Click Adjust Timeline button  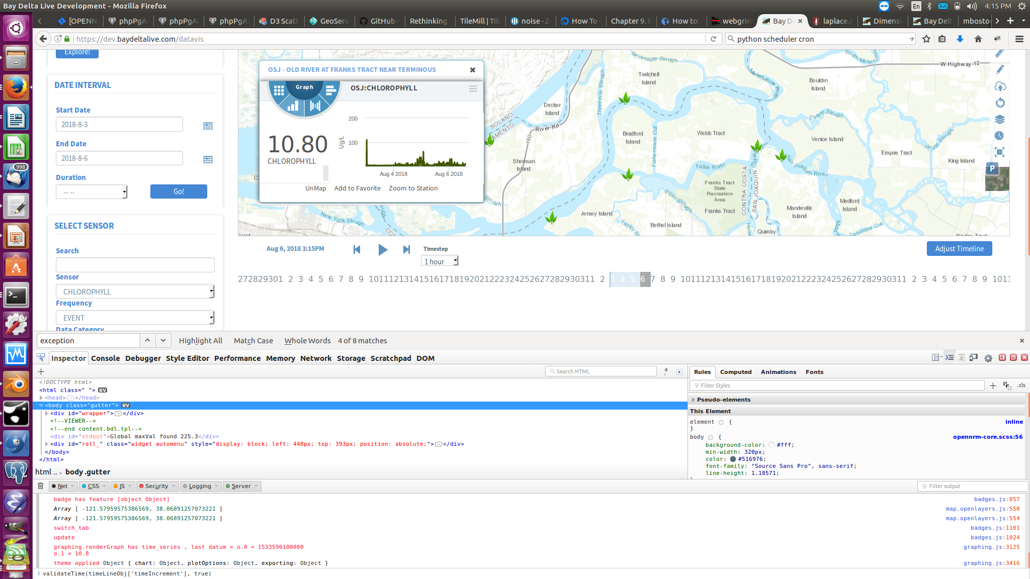pos(959,249)
